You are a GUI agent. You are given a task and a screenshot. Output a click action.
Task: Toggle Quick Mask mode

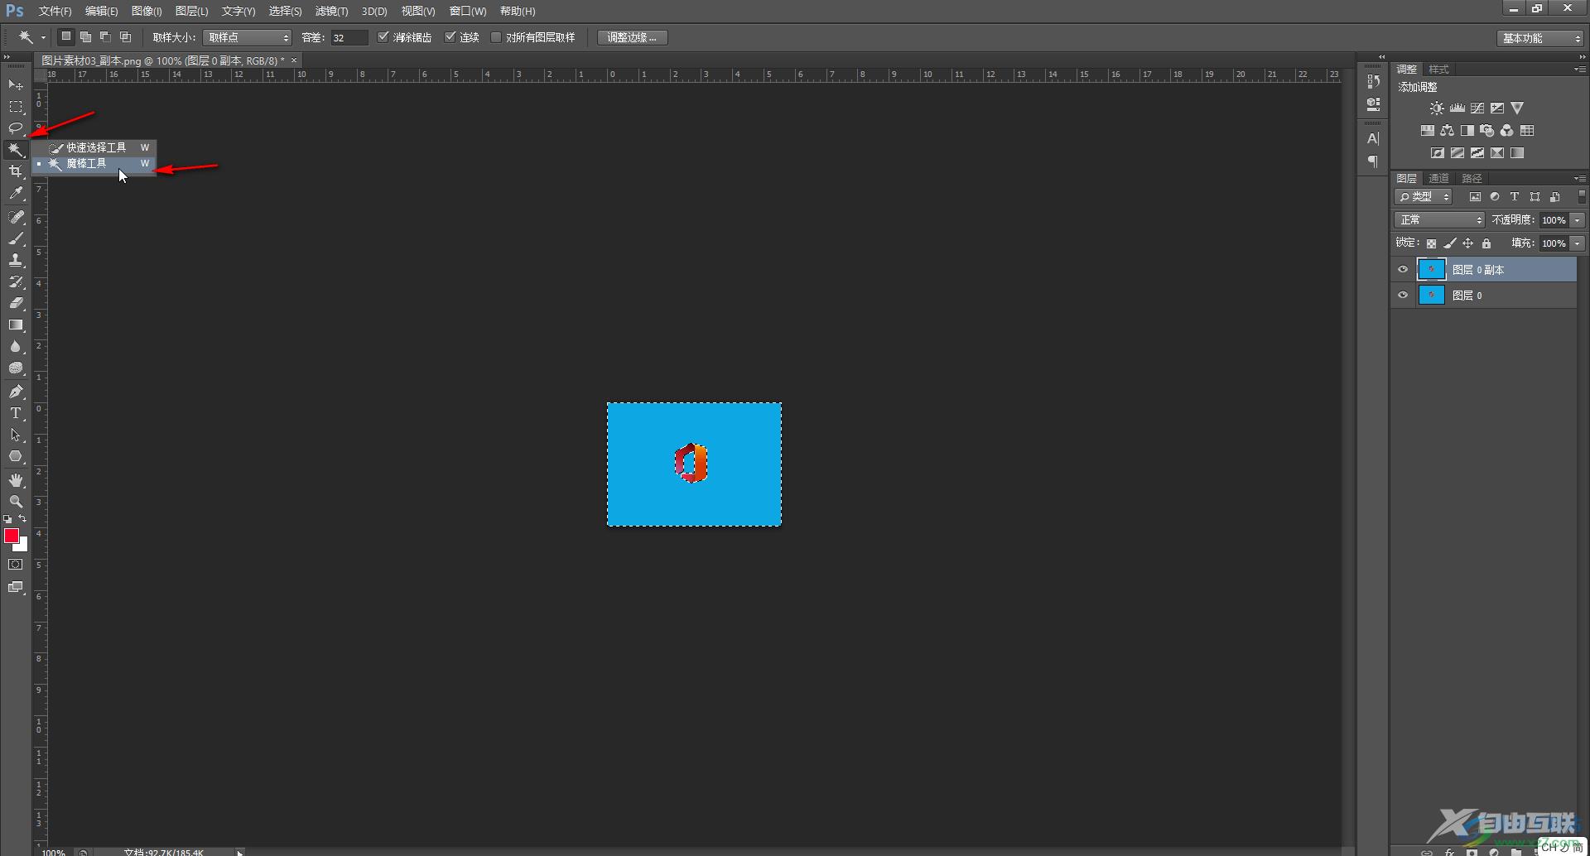click(16, 565)
